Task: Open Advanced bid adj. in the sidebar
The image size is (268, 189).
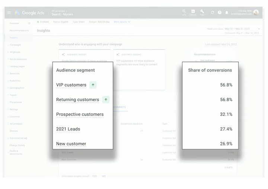Action: click(18, 138)
